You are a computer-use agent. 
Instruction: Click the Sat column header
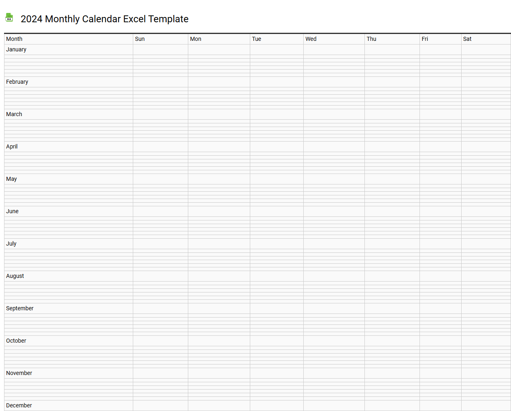(467, 39)
